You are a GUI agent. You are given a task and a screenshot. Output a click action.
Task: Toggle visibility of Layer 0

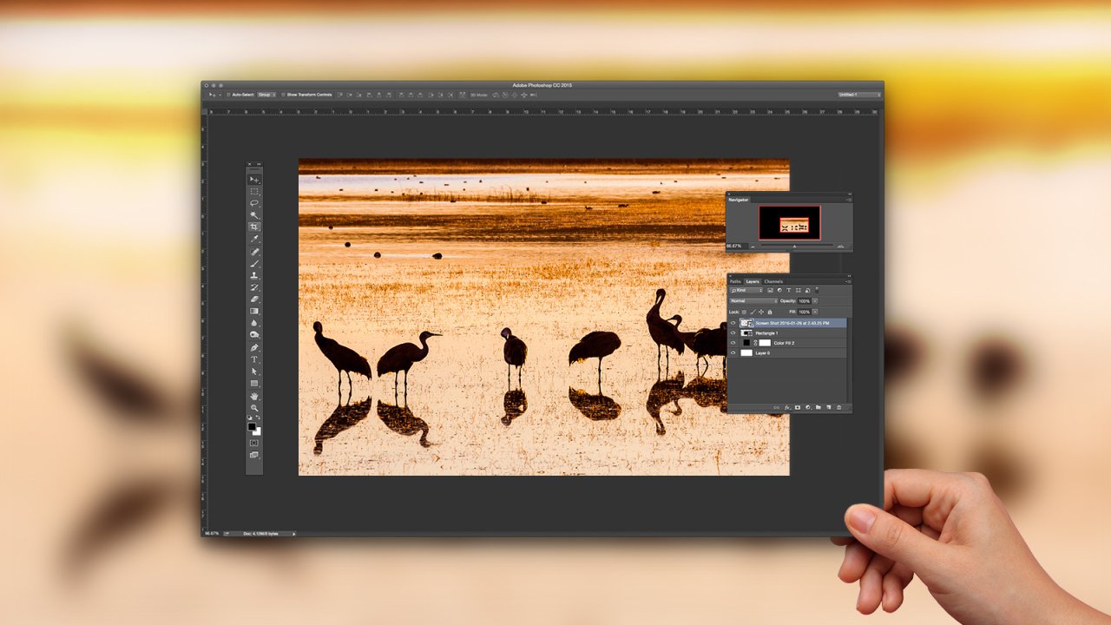click(x=733, y=352)
